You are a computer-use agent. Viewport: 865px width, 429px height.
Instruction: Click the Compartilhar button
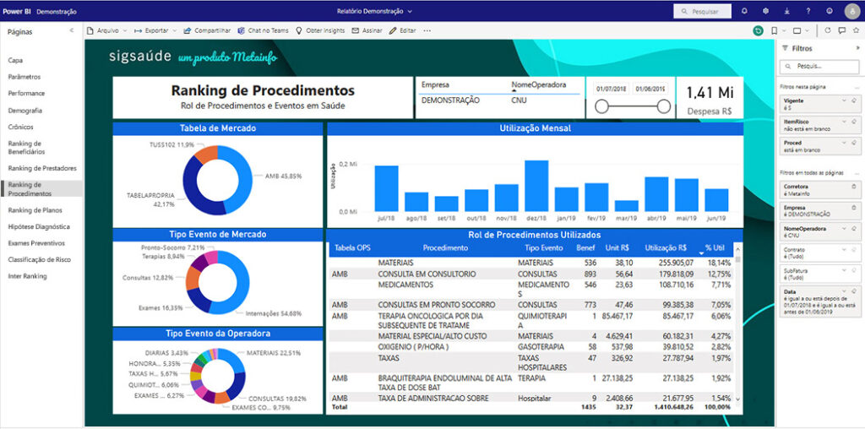point(207,30)
